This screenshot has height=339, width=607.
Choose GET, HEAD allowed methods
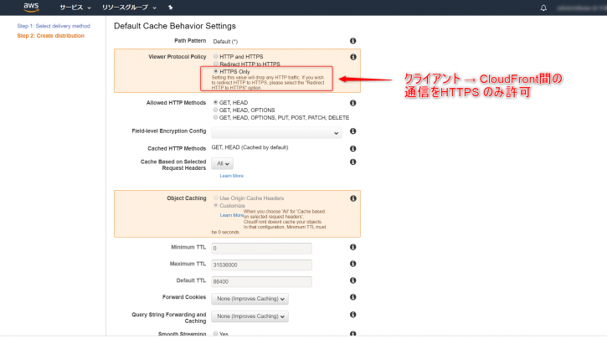tap(216, 103)
